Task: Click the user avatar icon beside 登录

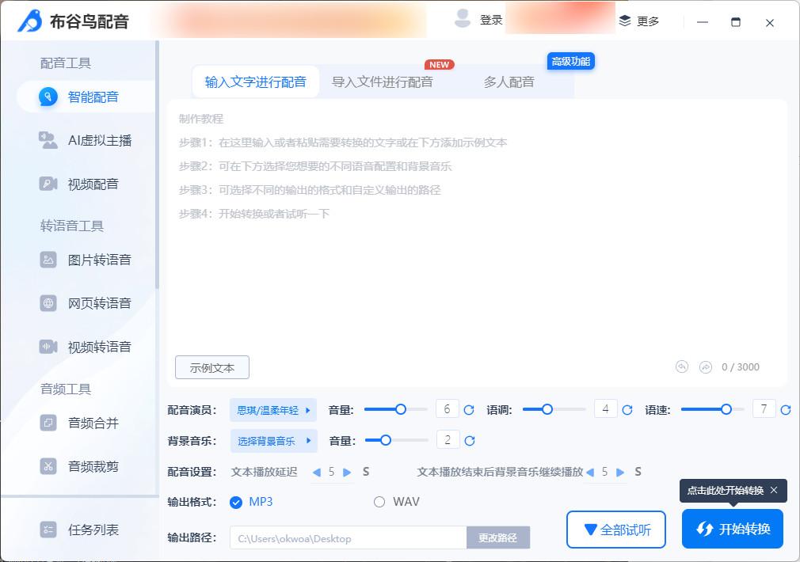Action: (463, 19)
